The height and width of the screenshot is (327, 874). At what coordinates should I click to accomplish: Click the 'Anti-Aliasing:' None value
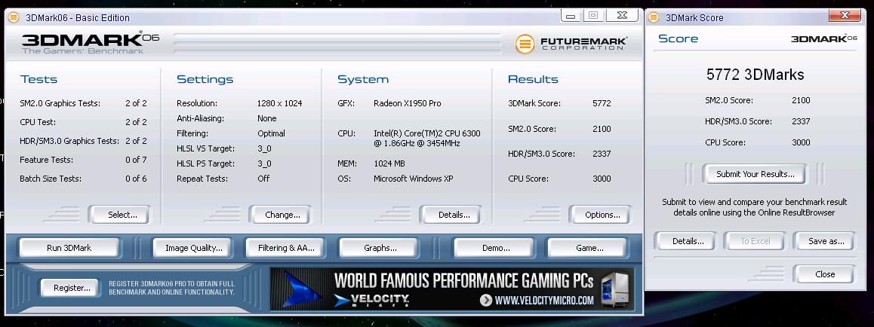pyautogui.click(x=267, y=118)
